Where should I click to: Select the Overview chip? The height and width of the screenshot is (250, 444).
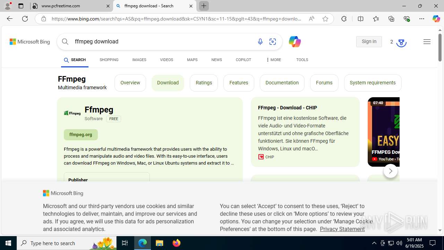(130, 83)
